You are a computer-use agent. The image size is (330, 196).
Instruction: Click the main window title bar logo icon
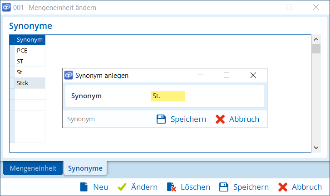pyautogui.click(x=7, y=8)
